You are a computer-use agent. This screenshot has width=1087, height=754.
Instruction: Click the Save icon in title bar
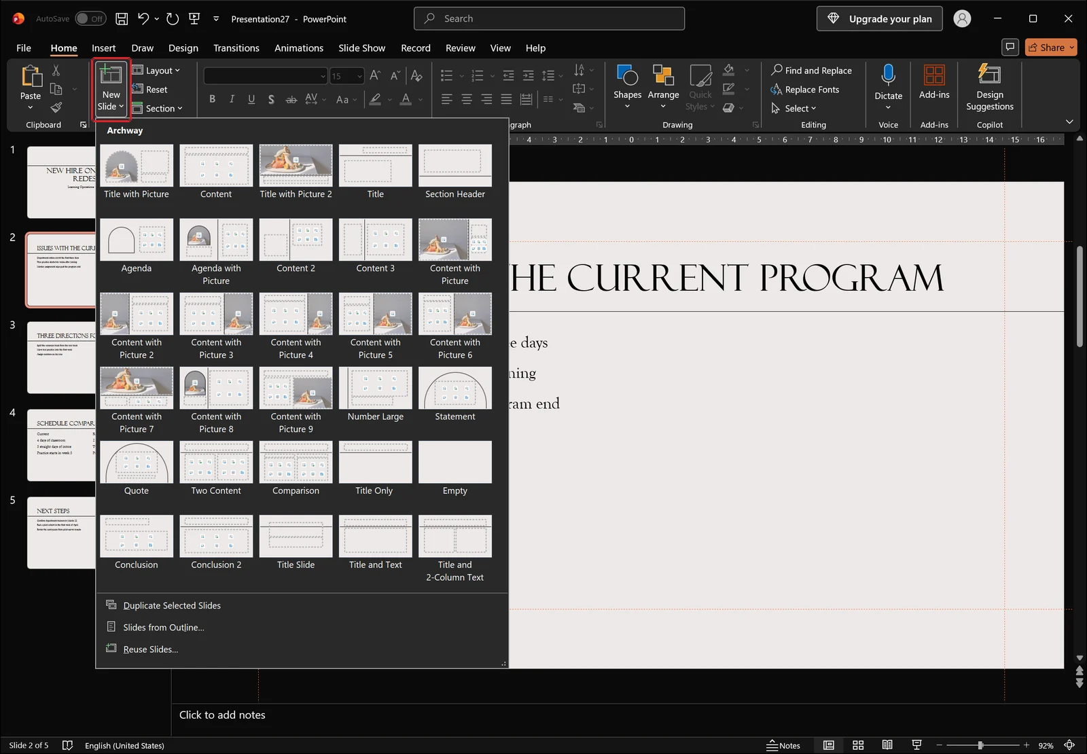click(x=122, y=19)
